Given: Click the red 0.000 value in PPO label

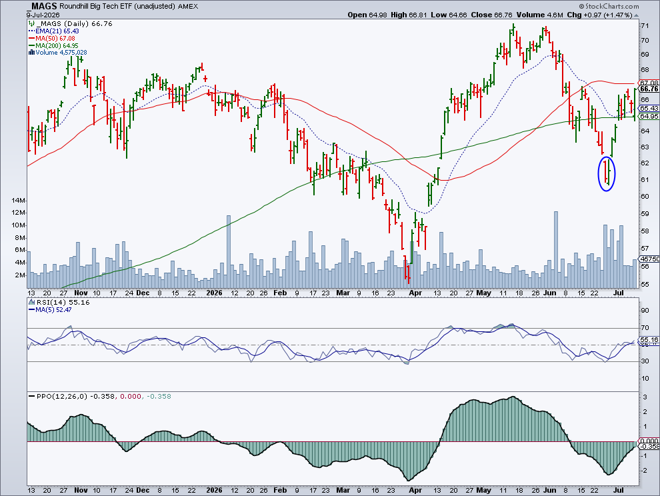Looking at the screenshot, I should (131, 396).
